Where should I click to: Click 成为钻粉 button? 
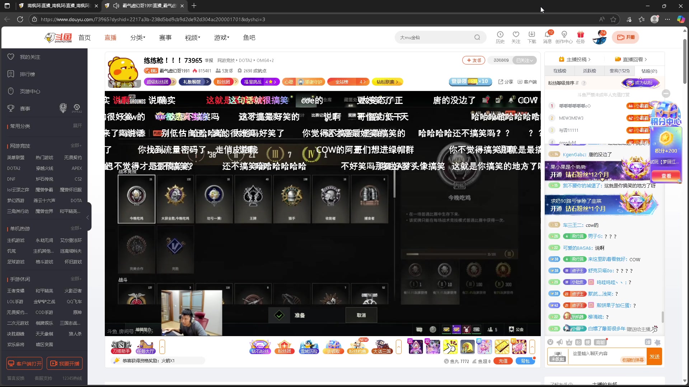pos(641,83)
